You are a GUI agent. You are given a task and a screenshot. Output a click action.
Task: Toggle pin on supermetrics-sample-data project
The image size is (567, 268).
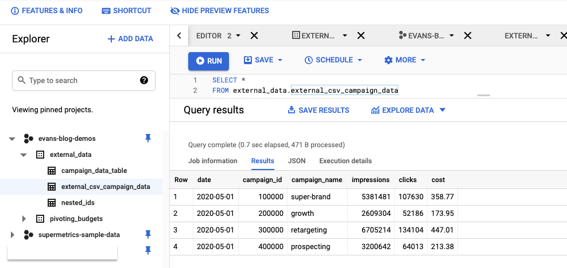tap(148, 234)
